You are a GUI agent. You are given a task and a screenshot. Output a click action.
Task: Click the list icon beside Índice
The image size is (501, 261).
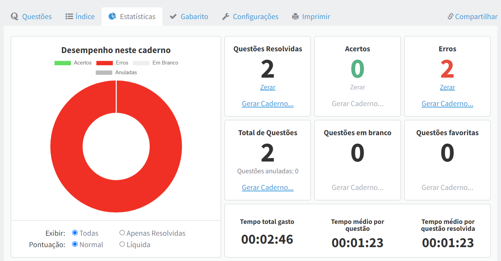pyautogui.click(x=69, y=16)
